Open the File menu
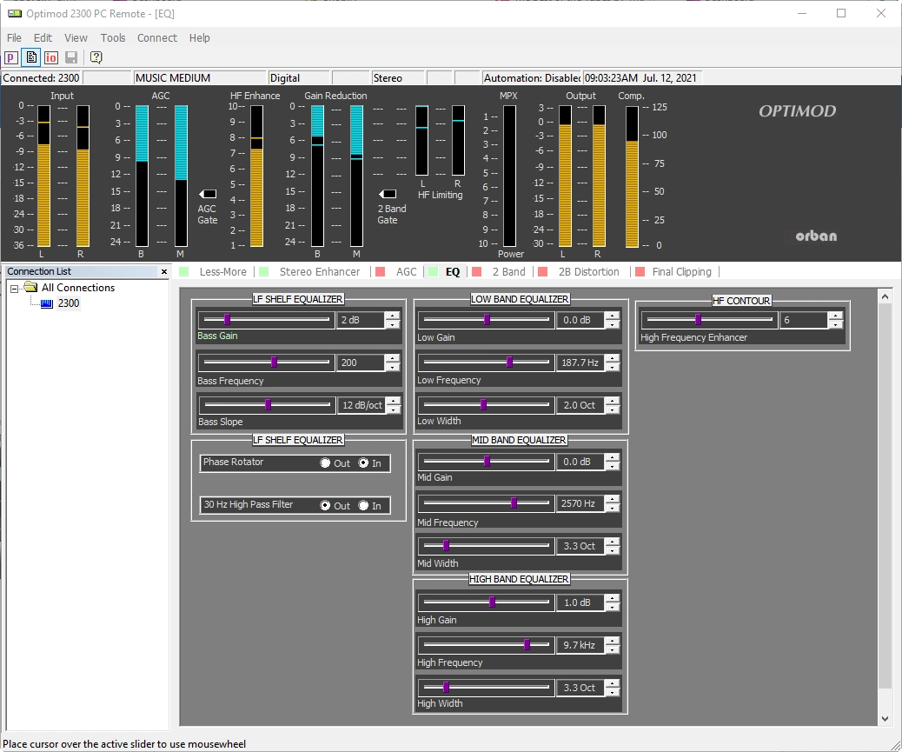 click(15, 38)
